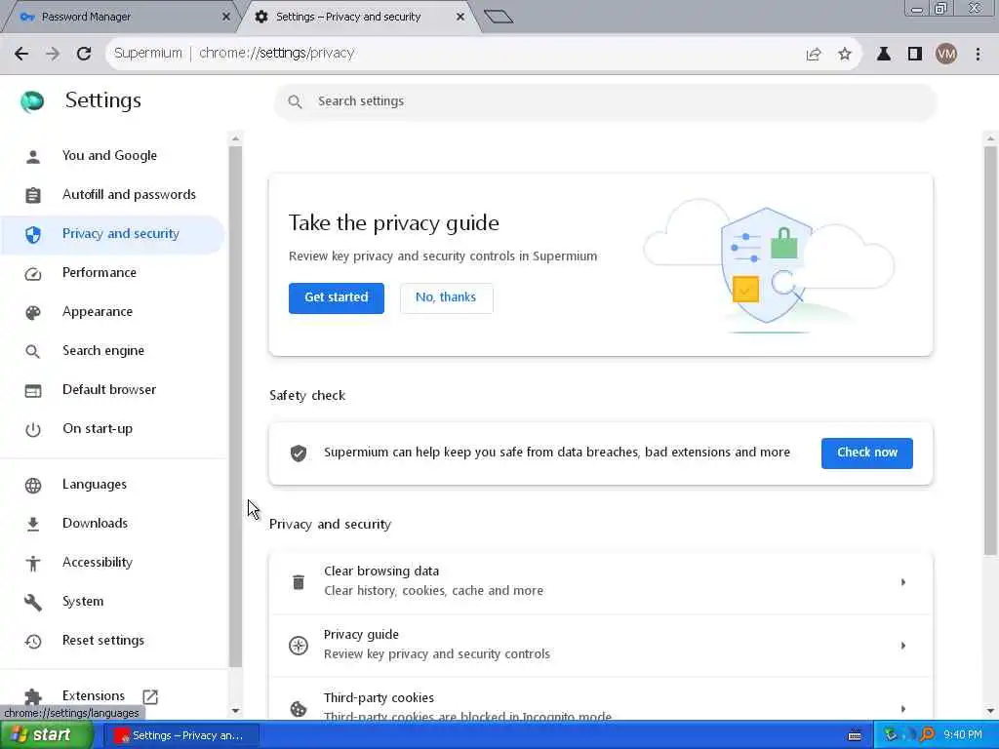Click the "Third-party cookies" row title
The width and height of the screenshot is (999, 749).
(380, 697)
